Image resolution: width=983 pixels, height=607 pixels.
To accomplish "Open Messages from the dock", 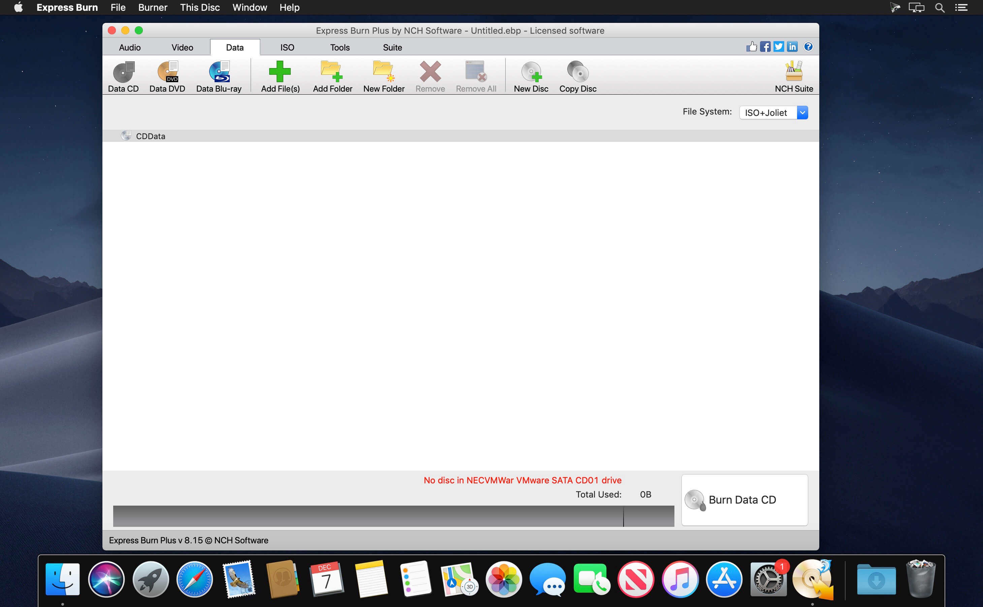I will (548, 579).
